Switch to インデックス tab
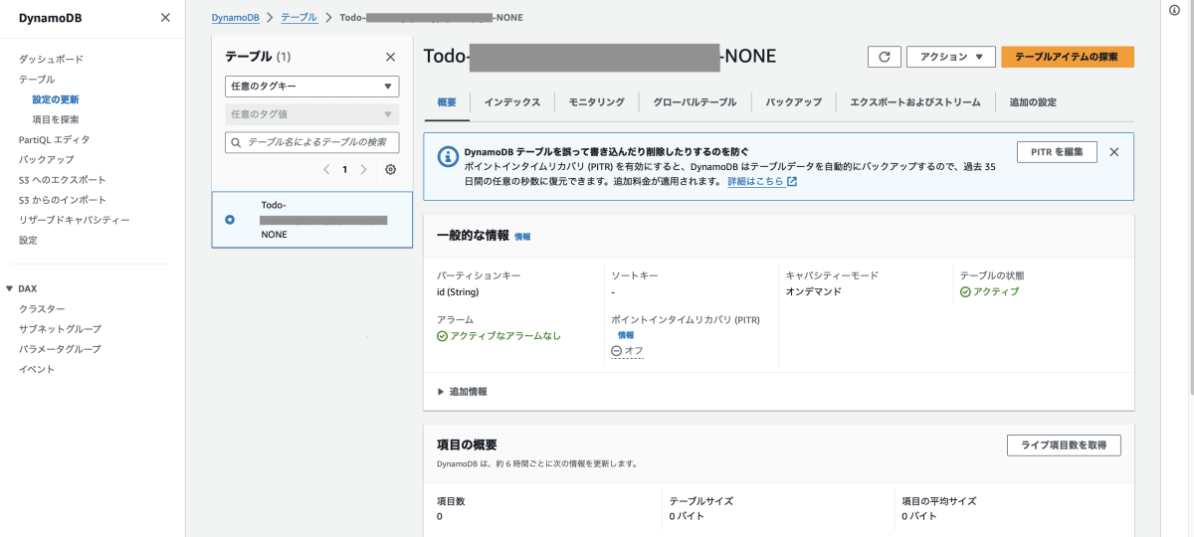1194x537 pixels. coord(512,102)
